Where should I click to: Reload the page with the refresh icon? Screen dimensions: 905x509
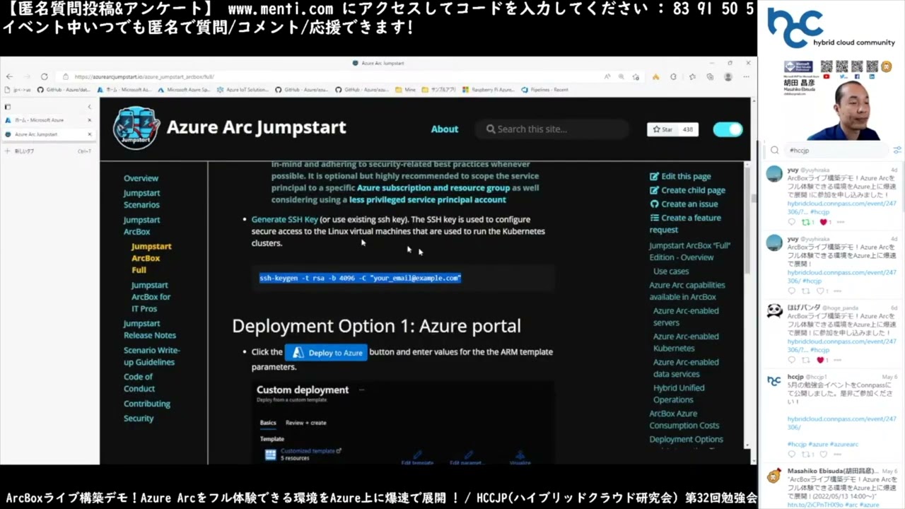[x=44, y=76]
